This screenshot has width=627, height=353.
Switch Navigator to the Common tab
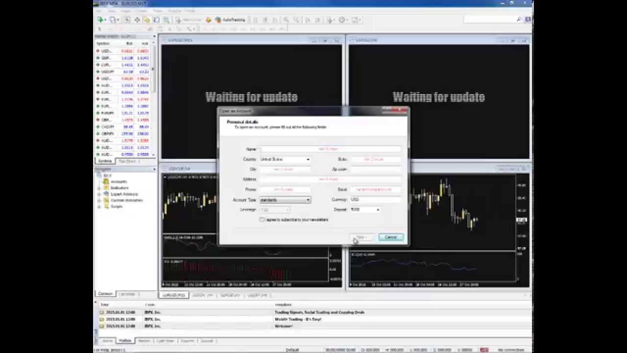pos(105,294)
